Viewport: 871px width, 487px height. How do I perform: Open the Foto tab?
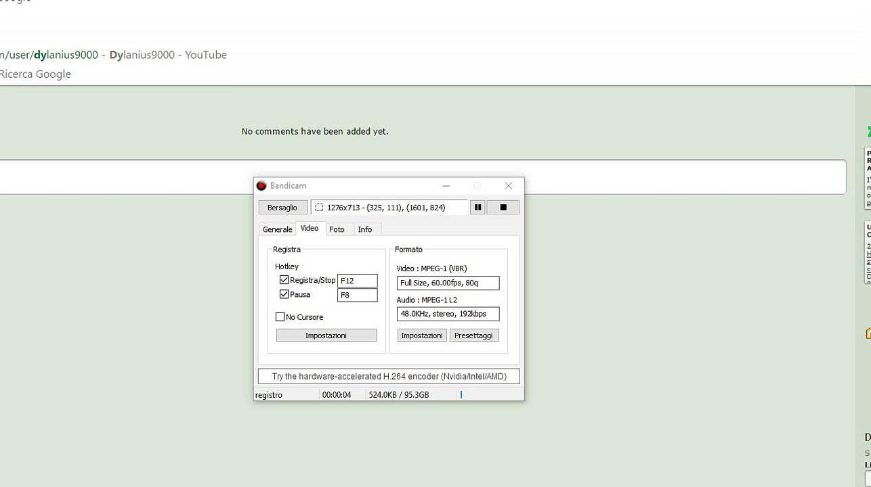[337, 229]
